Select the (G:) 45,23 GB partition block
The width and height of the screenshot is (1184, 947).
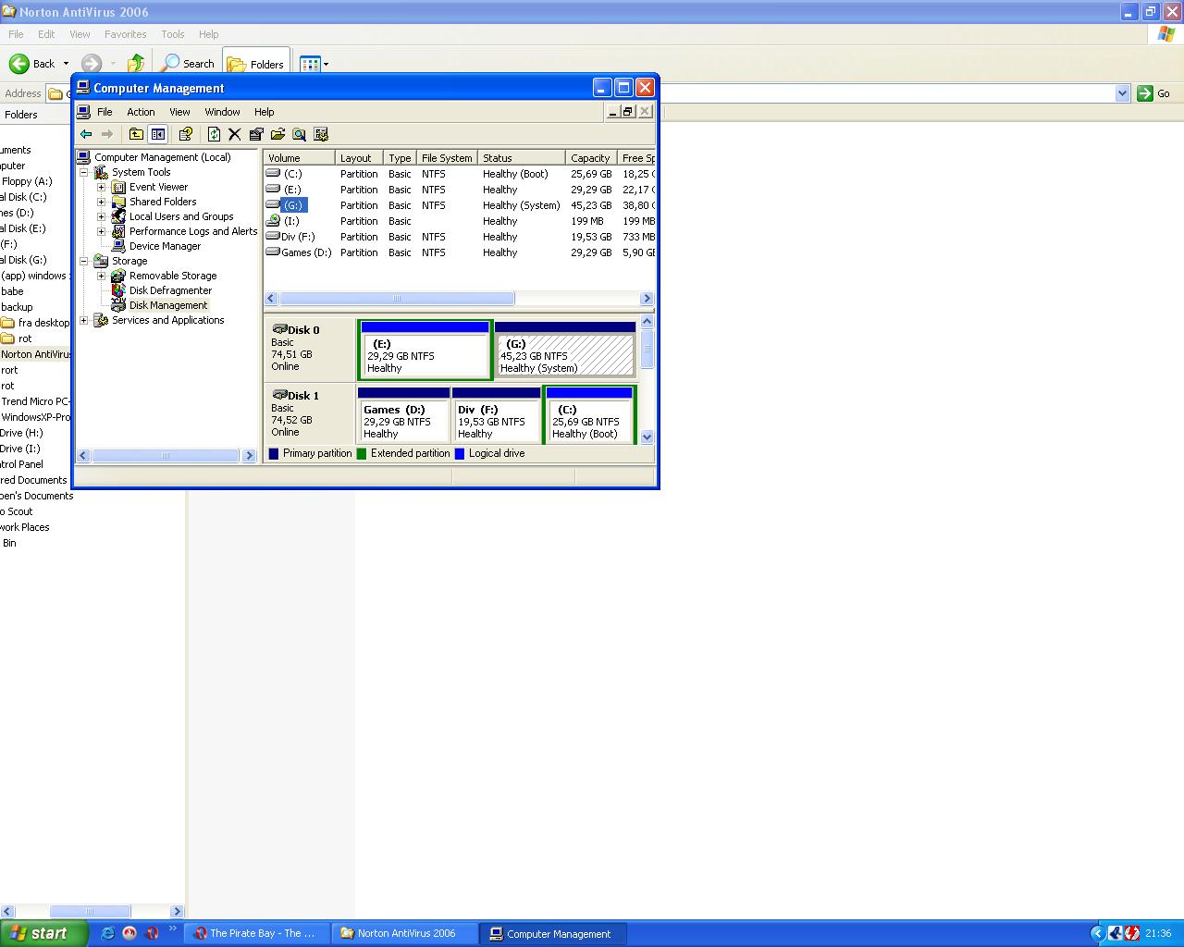point(565,350)
